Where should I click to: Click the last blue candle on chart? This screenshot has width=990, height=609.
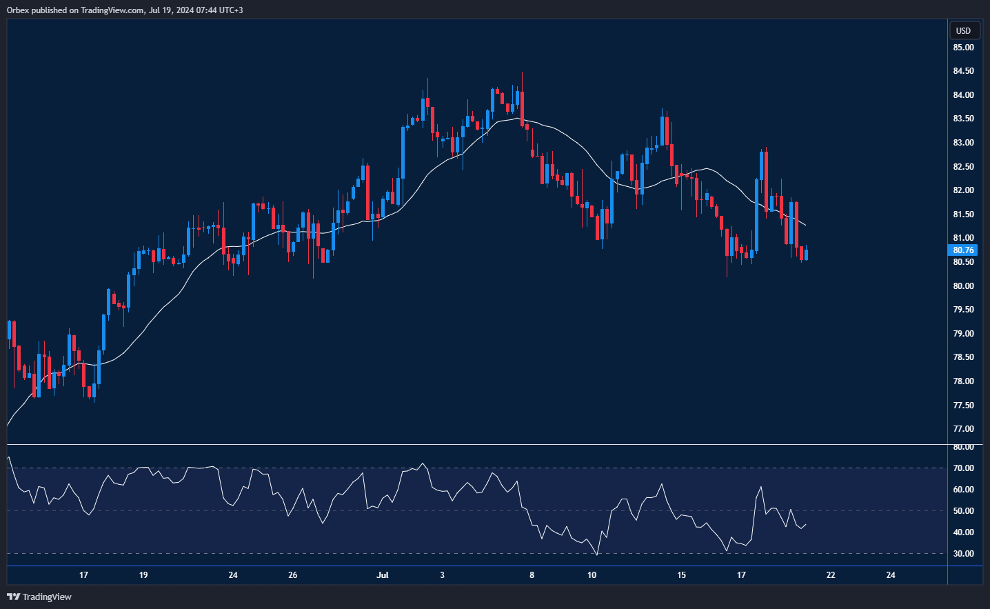[x=806, y=255]
